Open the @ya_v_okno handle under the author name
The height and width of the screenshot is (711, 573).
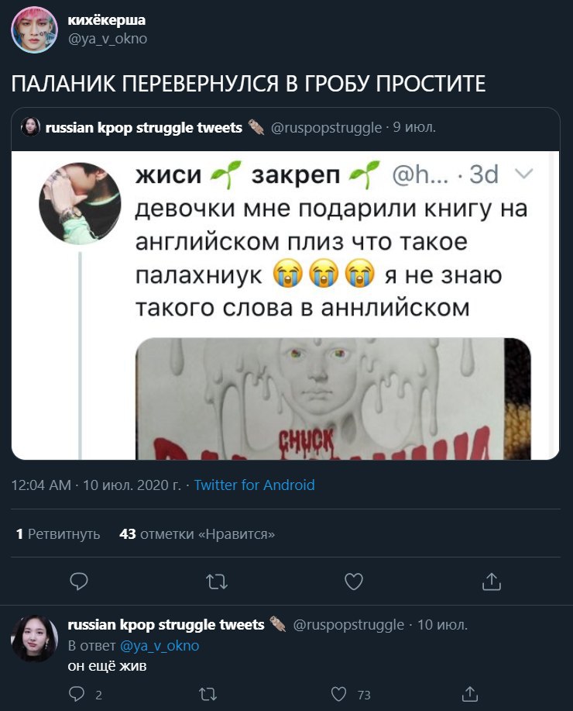108,39
